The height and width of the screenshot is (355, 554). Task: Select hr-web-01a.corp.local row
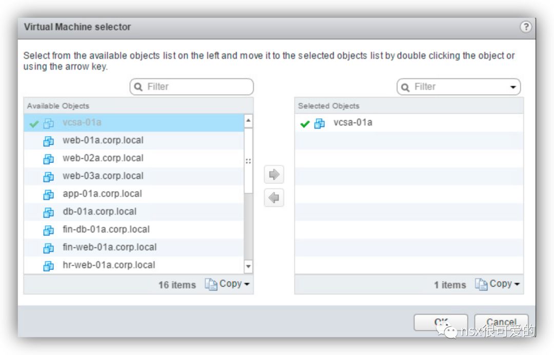coord(133,265)
